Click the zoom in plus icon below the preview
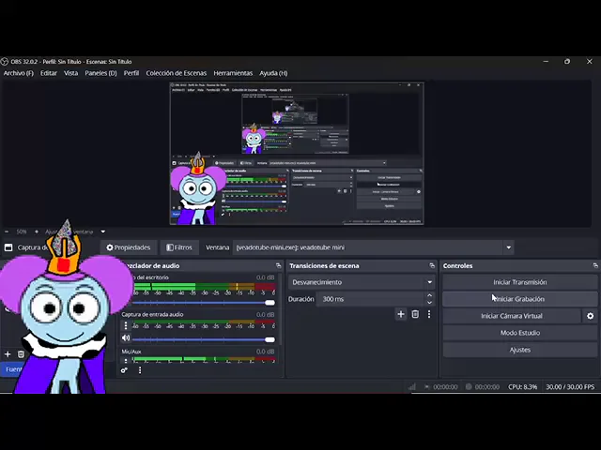The image size is (601, 450). pyautogui.click(x=37, y=232)
